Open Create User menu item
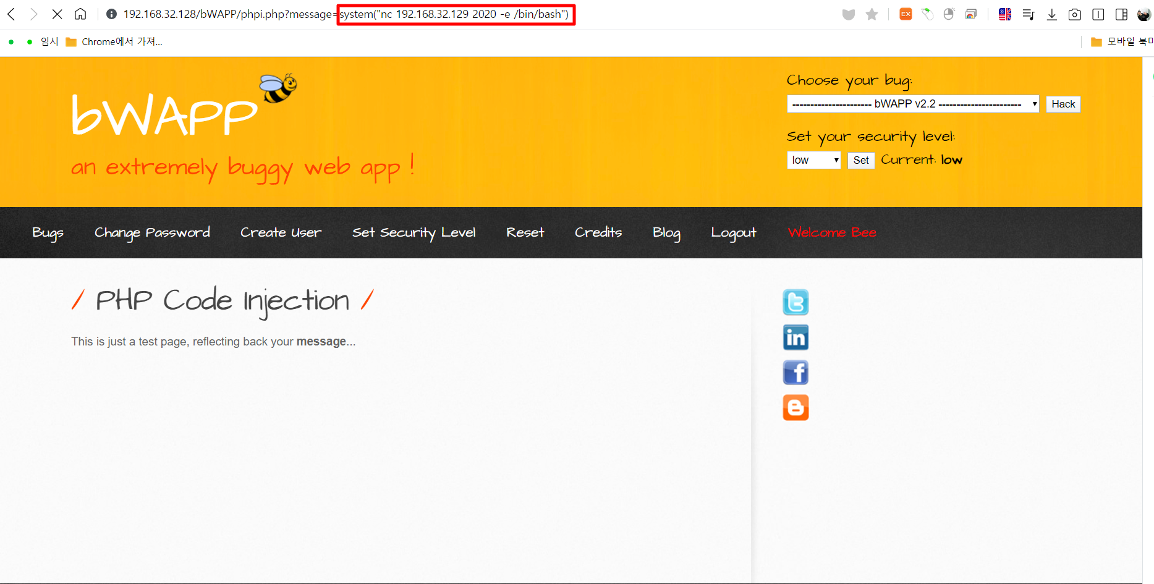 281,232
